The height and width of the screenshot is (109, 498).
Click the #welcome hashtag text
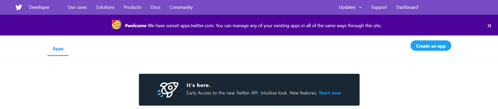[x=136, y=26]
